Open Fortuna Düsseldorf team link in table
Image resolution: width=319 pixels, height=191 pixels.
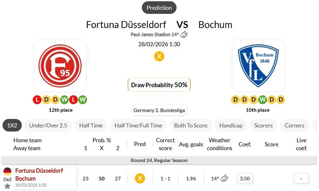click(x=39, y=171)
